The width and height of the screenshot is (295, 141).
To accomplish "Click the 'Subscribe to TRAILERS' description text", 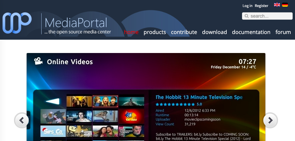I will [203, 137].
